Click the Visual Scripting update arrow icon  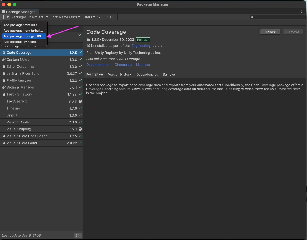(80, 129)
